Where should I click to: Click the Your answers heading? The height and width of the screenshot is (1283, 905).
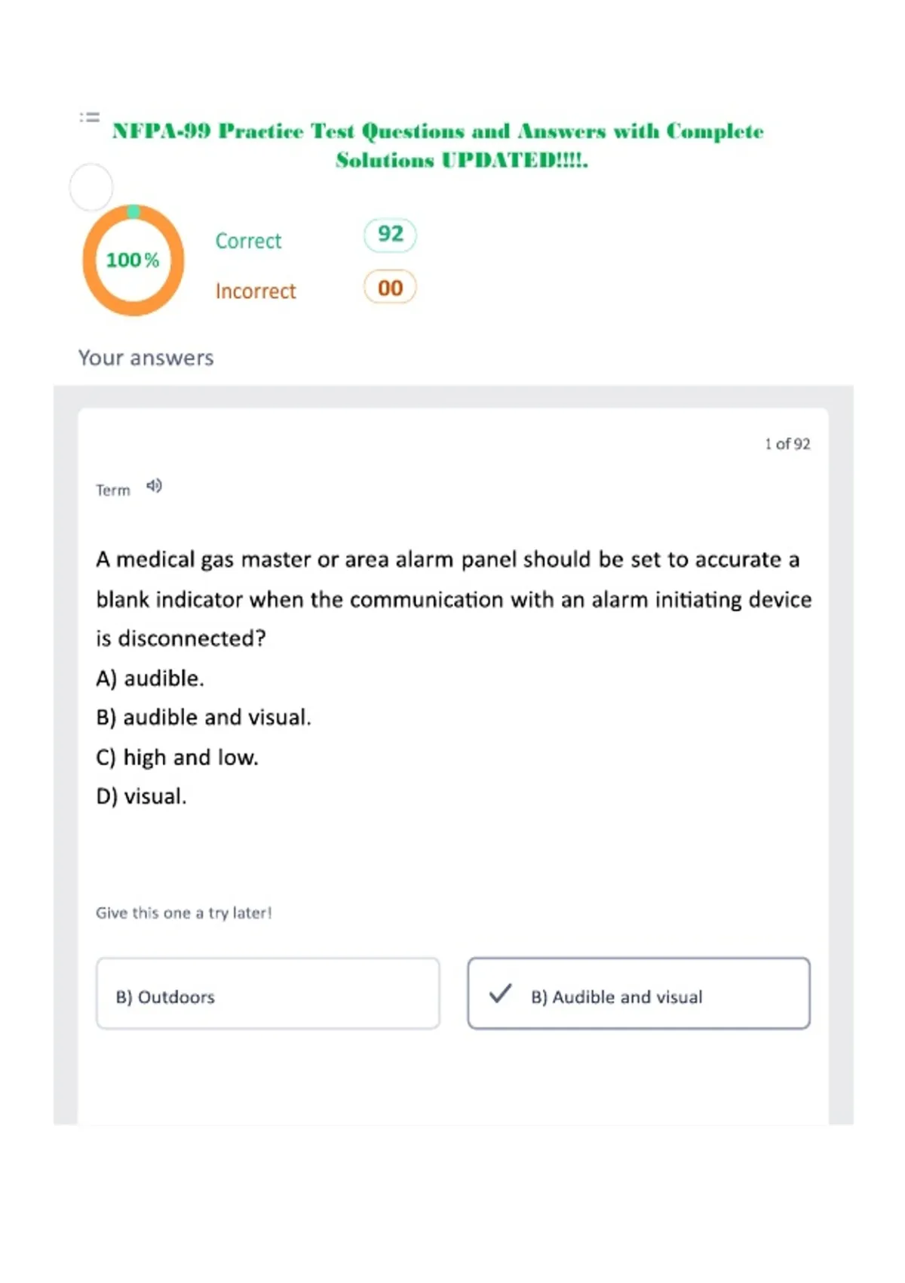click(146, 358)
